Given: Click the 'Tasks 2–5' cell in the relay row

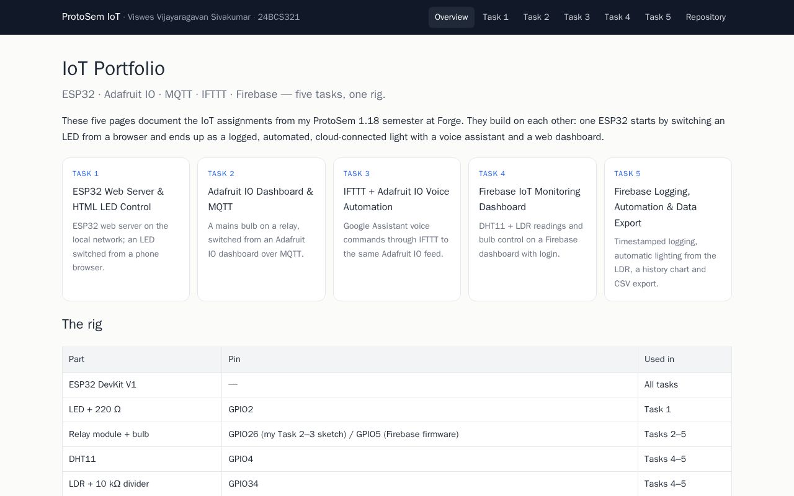Looking at the screenshot, I should (685, 434).
